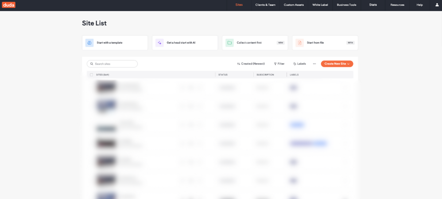Viewport: 442px width, 199px height.
Task: Open the Filter options
Action: [x=279, y=64]
